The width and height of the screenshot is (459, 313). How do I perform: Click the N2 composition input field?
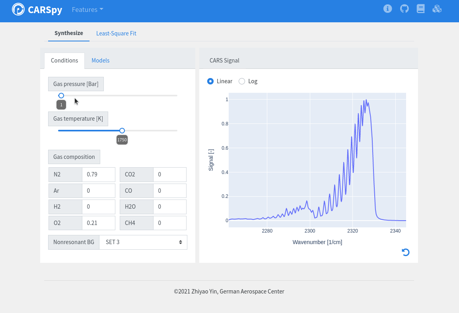98,174
